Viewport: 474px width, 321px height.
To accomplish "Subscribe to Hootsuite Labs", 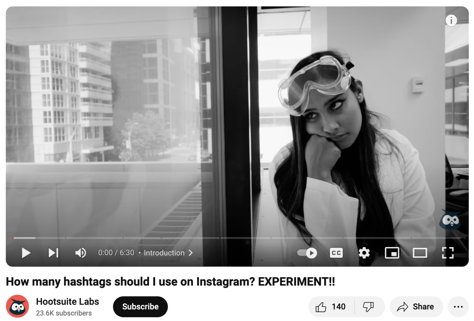I will 140,307.
